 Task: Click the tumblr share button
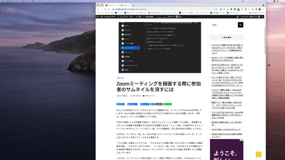point(159,104)
